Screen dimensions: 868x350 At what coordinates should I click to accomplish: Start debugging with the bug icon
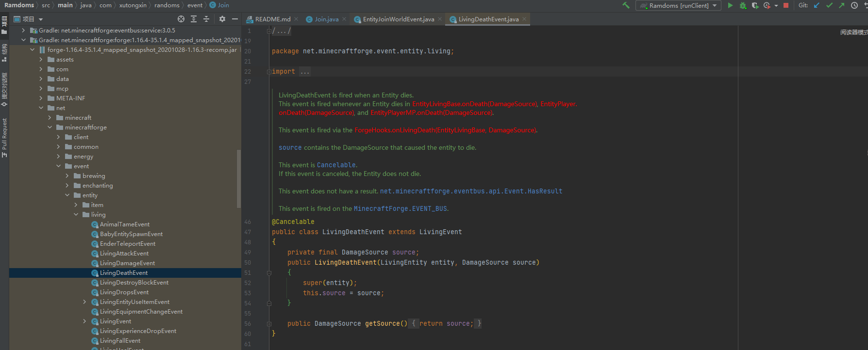point(743,5)
